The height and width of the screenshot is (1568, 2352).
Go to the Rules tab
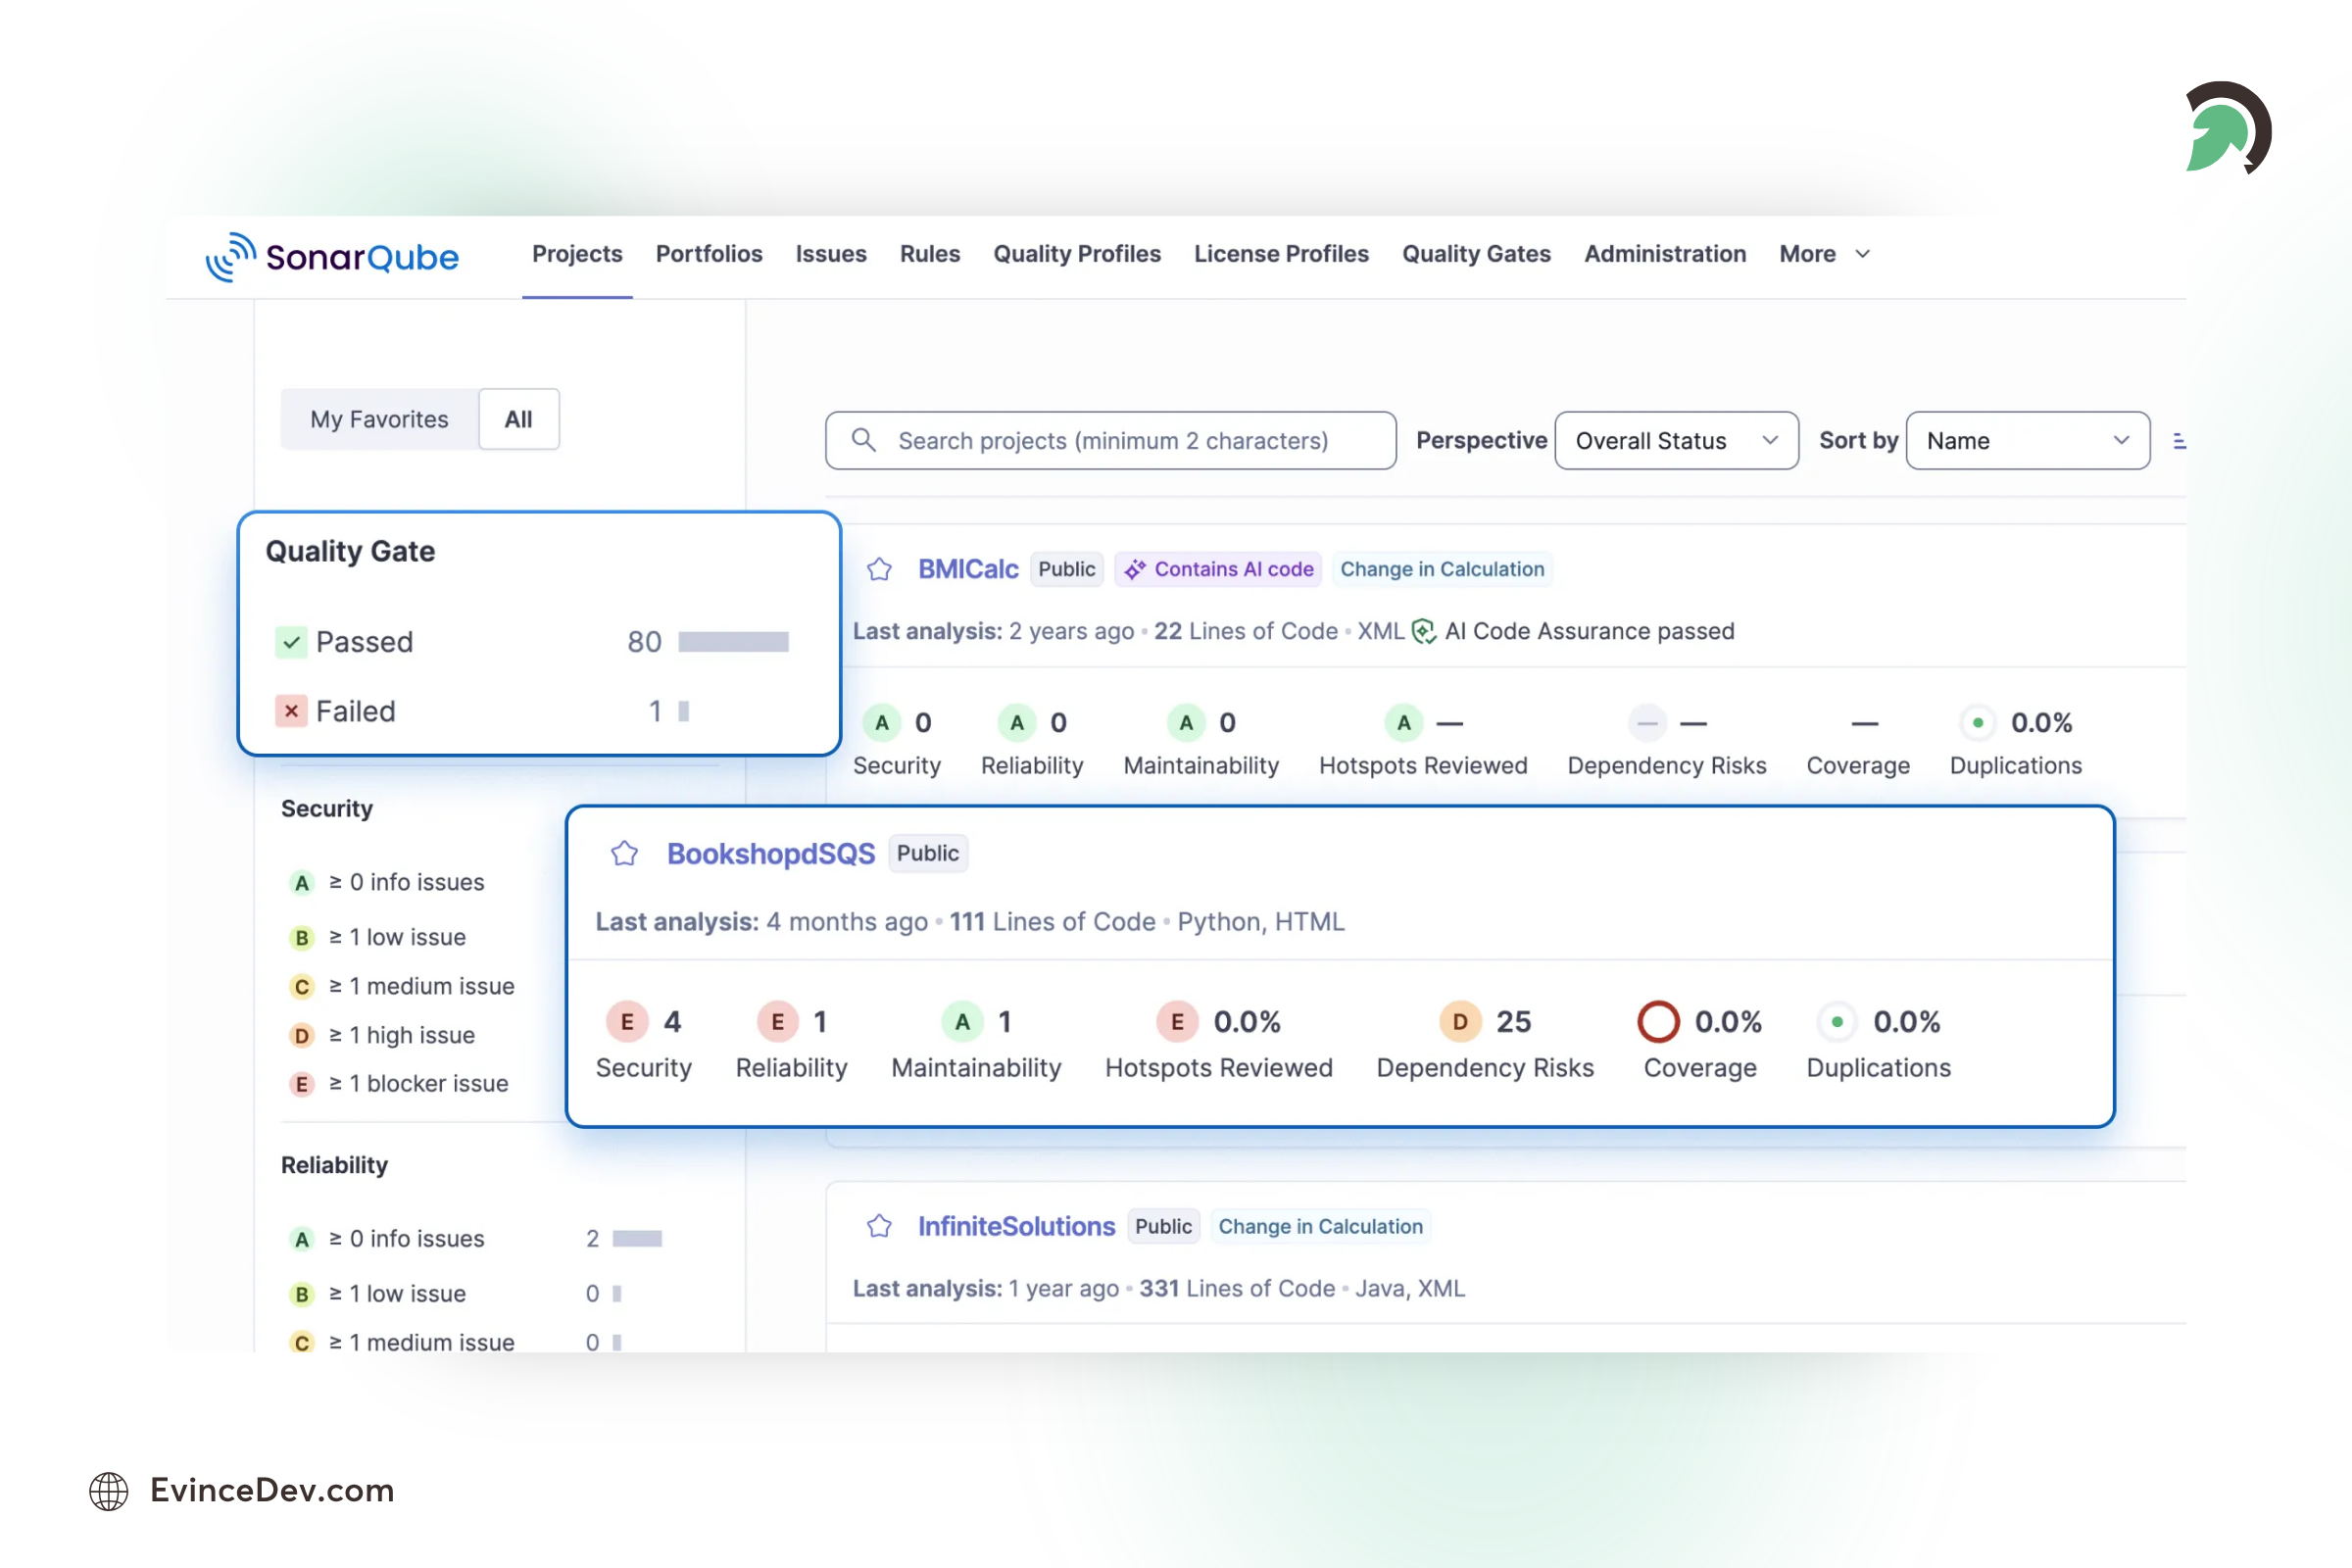tap(929, 254)
